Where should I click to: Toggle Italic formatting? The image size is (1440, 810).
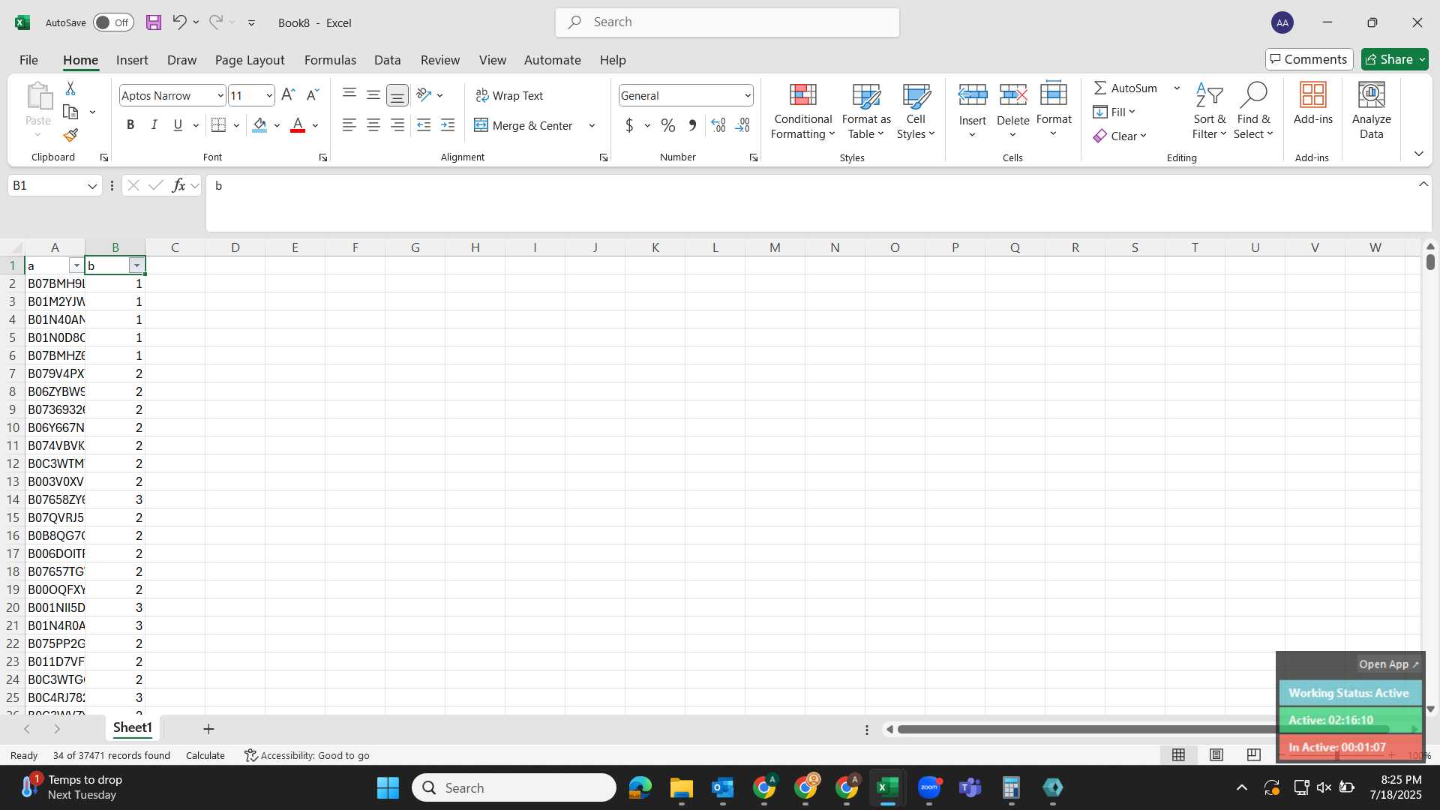pyautogui.click(x=154, y=125)
